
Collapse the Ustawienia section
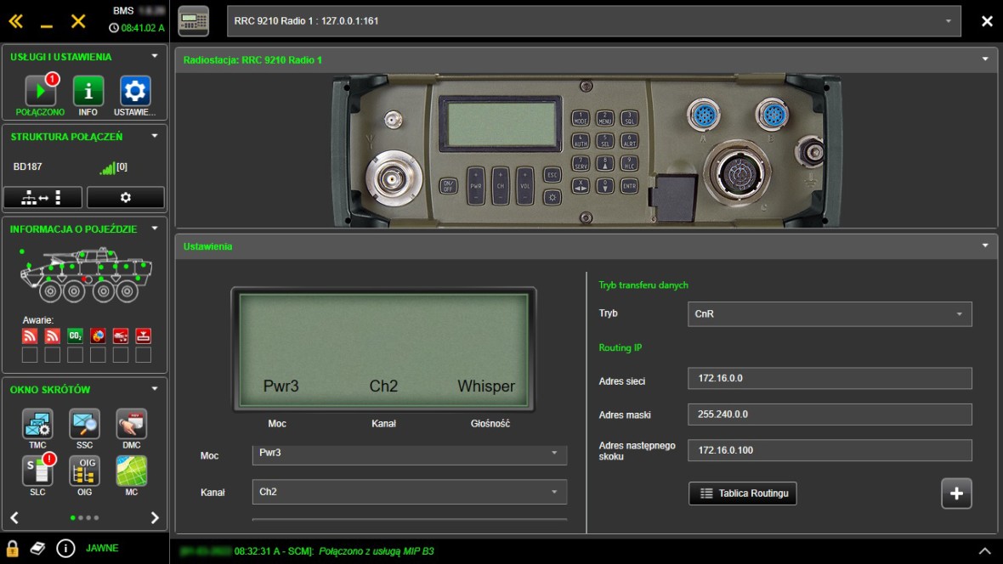tap(985, 245)
